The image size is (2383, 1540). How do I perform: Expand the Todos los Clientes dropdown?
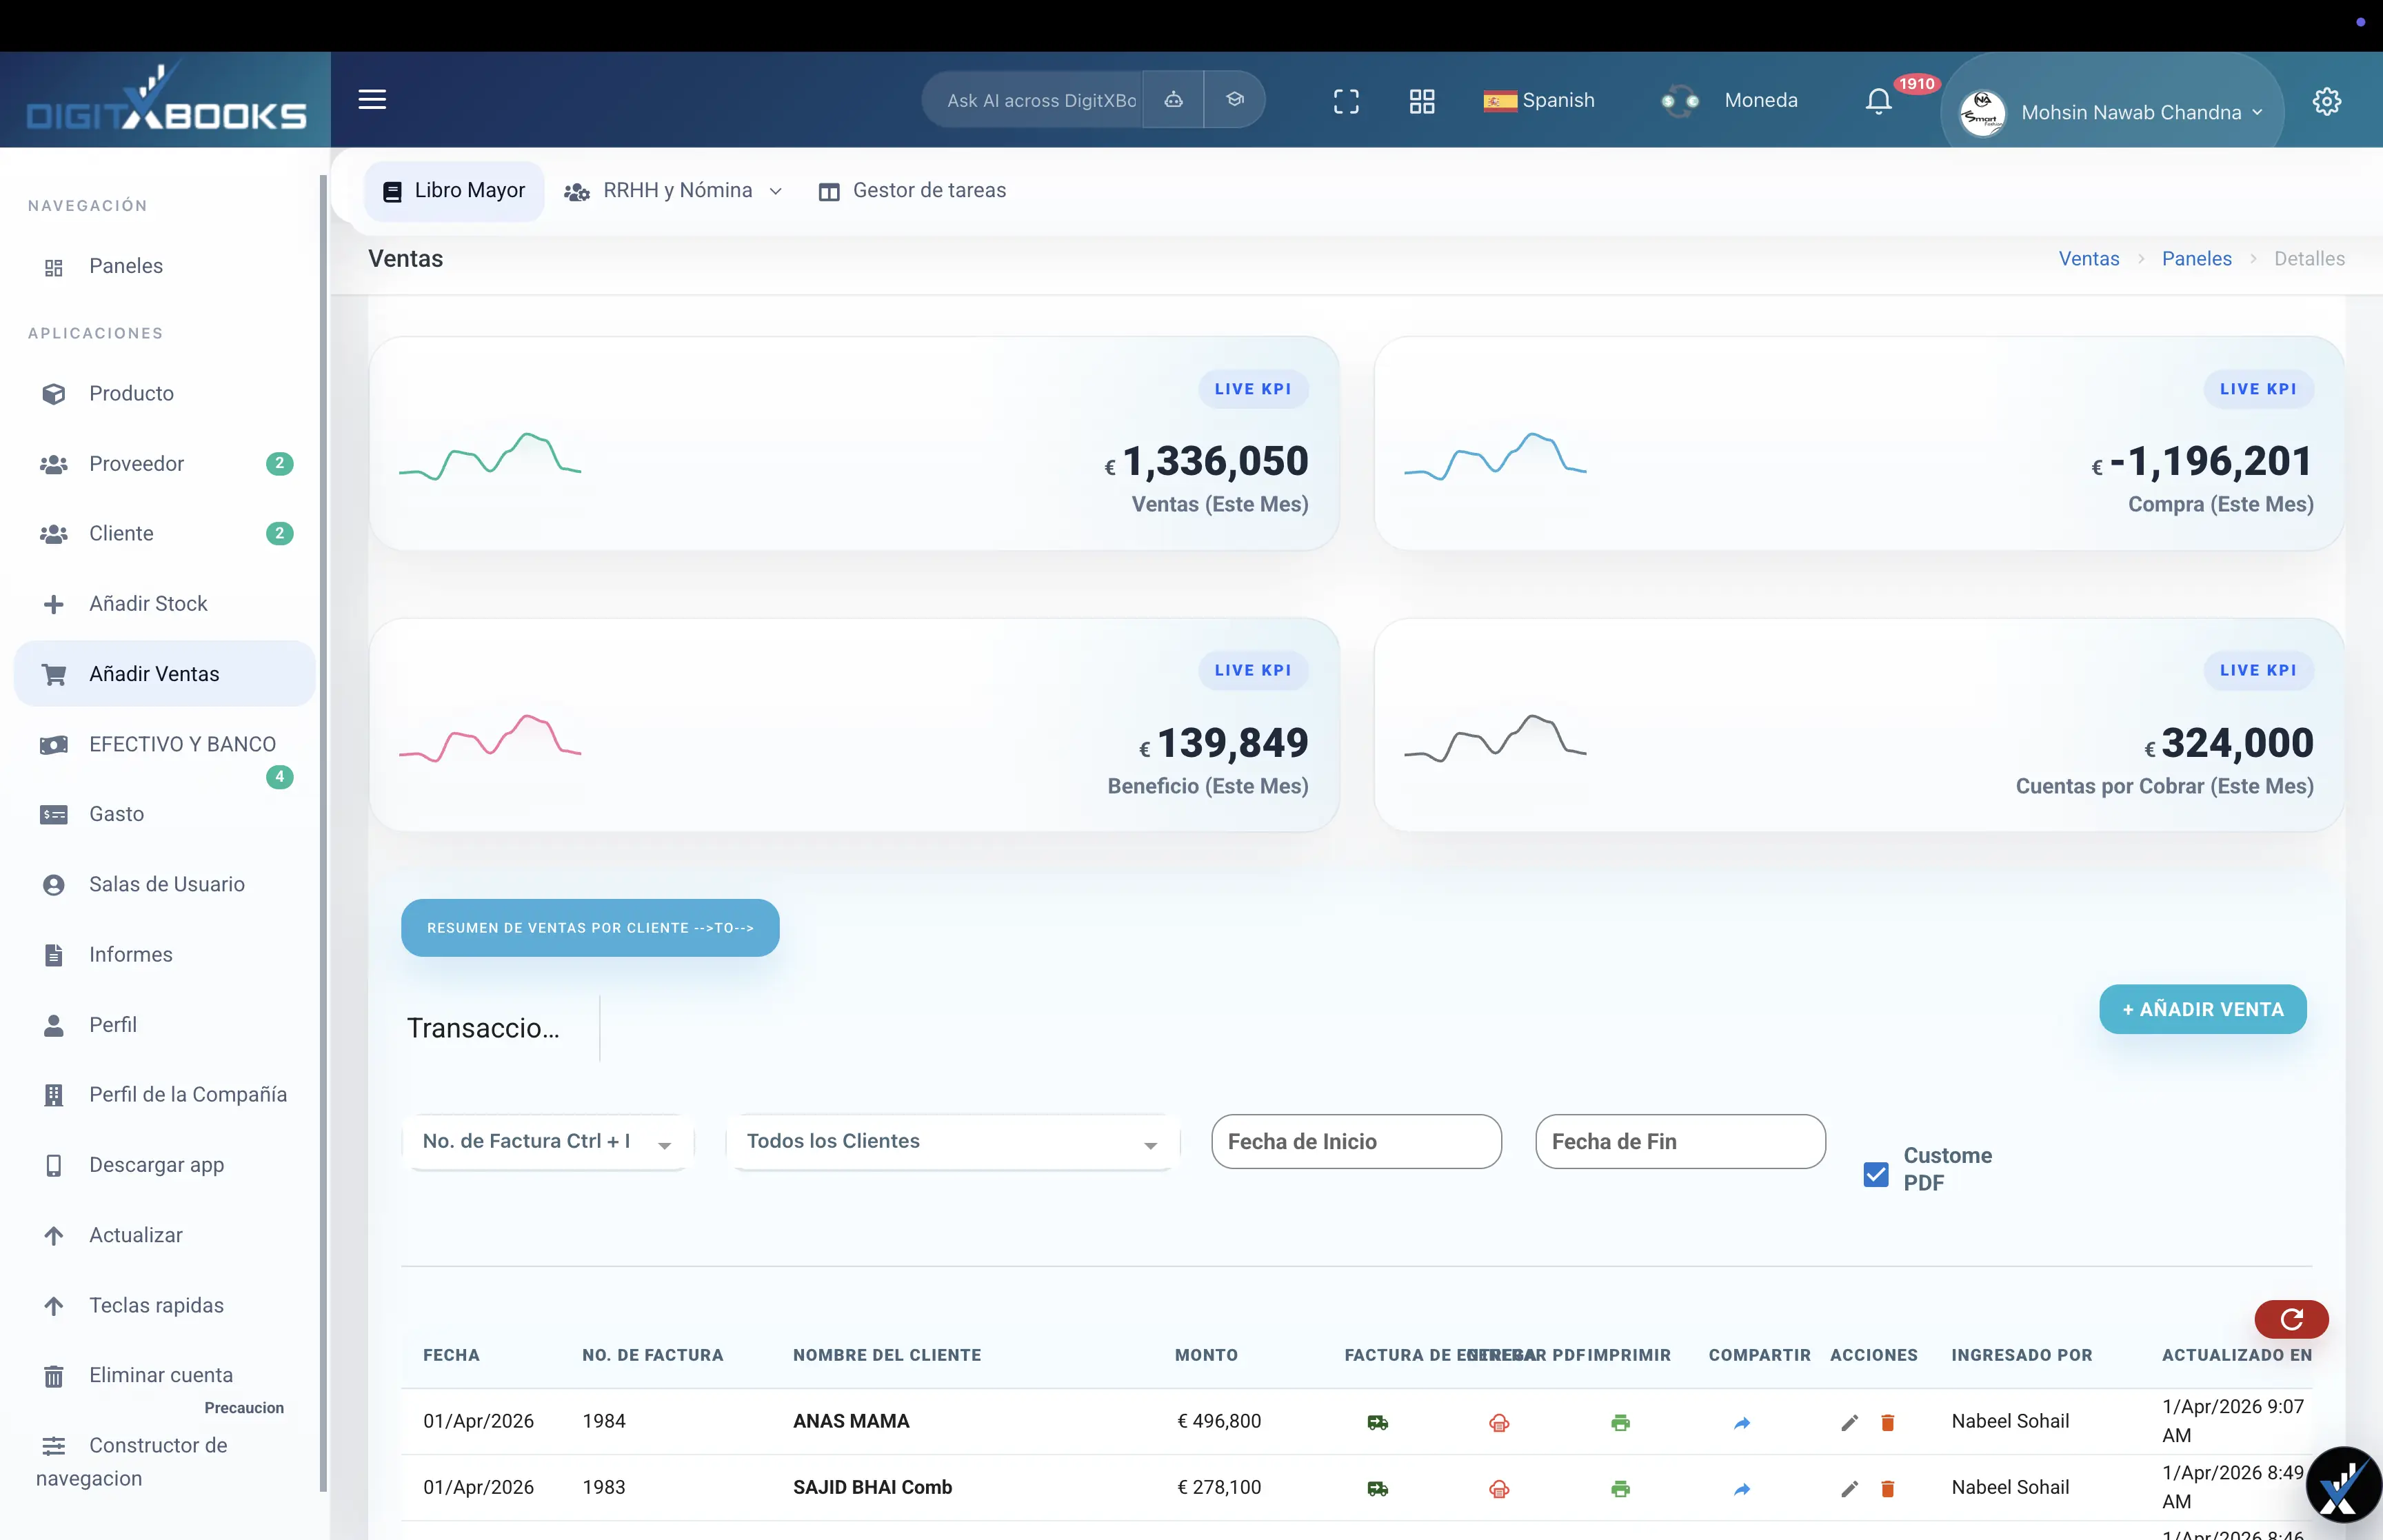[x=951, y=1141]
